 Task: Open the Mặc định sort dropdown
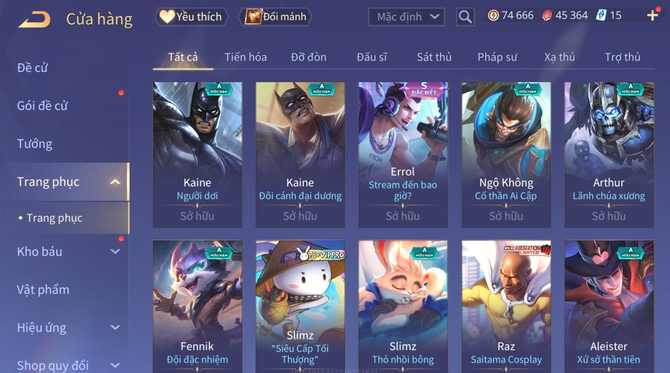click(x=407, y=17)
